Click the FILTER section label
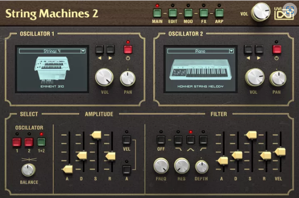This screenshot has width=299, height=198. 219,114
